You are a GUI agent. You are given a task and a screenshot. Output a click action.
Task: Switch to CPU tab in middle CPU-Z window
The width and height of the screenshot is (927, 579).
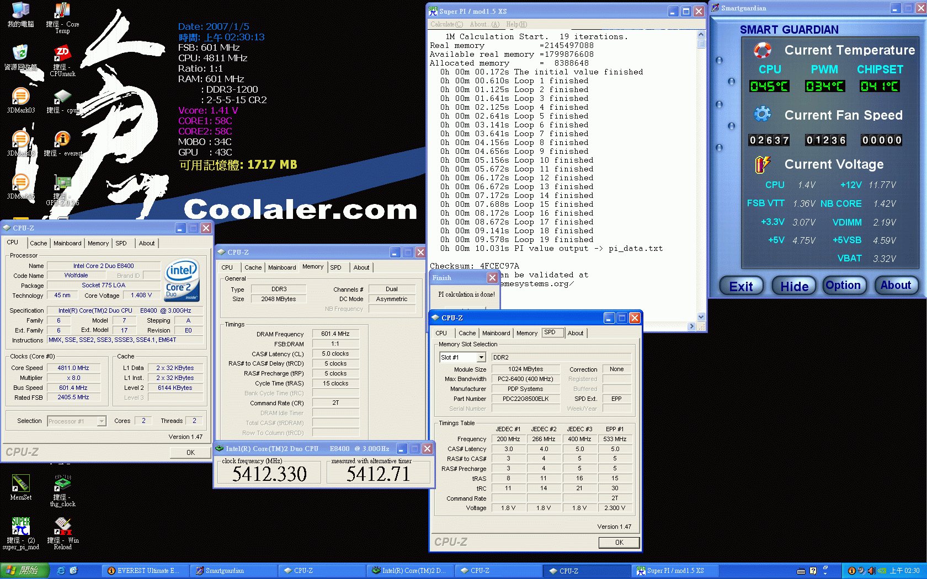coord(227,267)
